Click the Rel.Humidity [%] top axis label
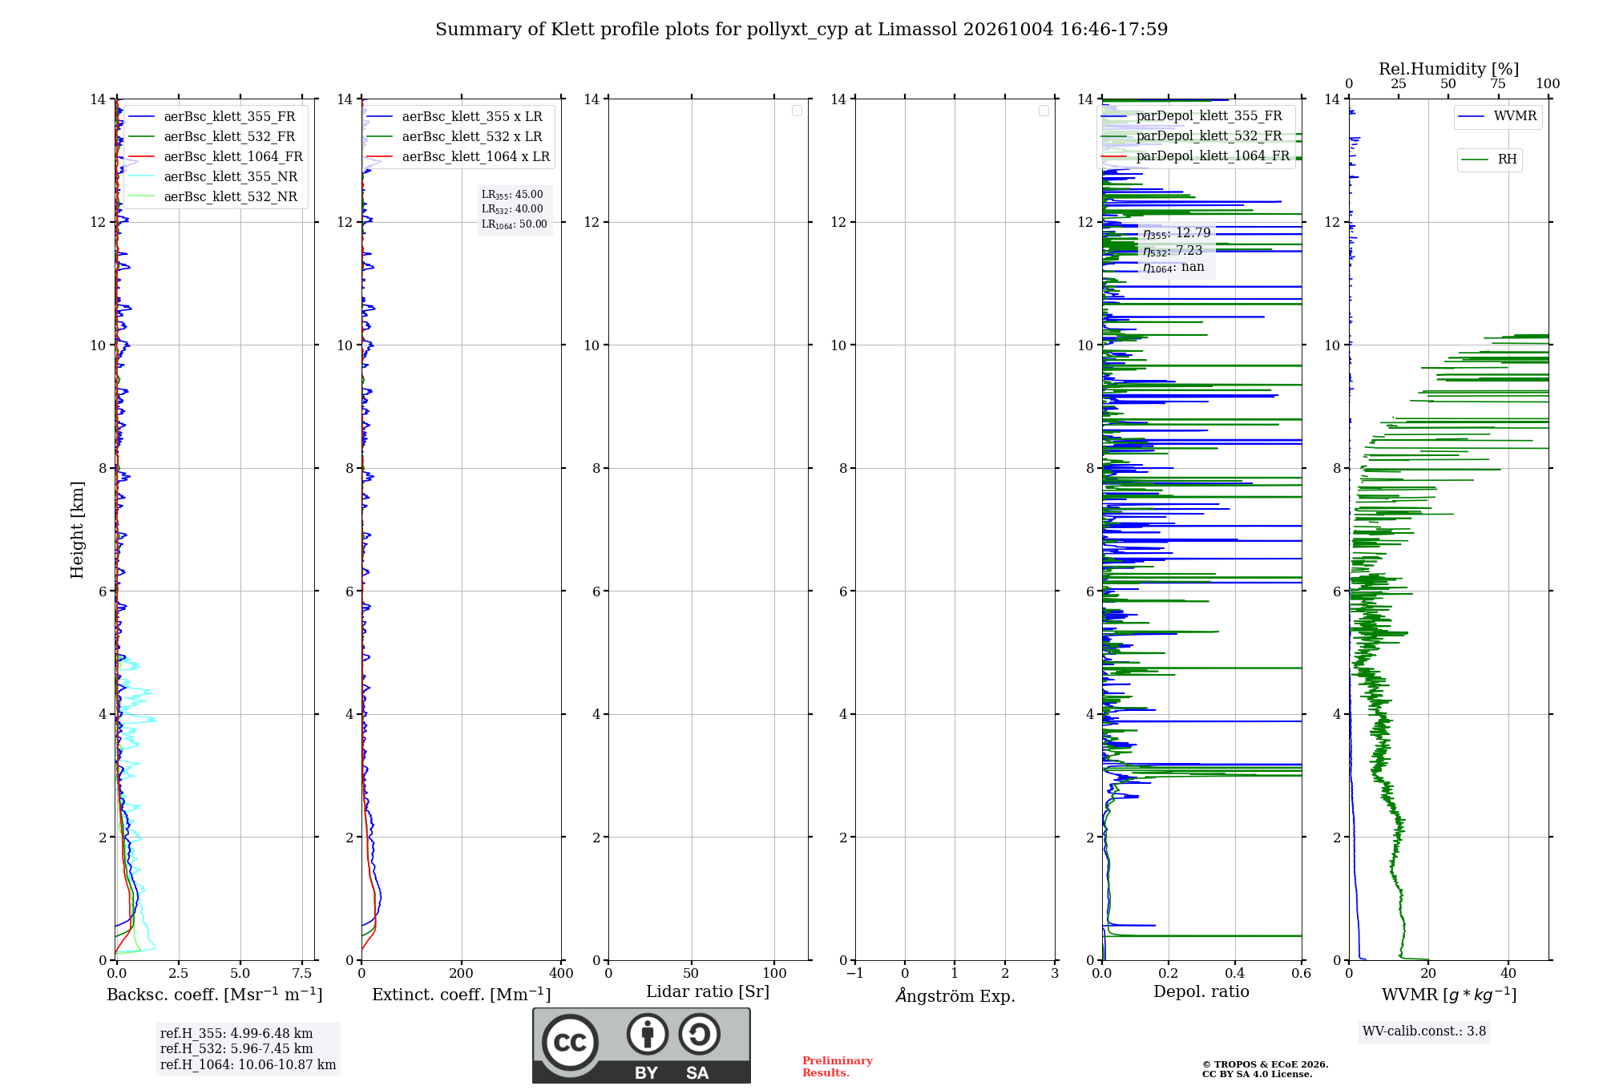The width and height of the screenshot is (1603, 1090). pos(1449,69)
